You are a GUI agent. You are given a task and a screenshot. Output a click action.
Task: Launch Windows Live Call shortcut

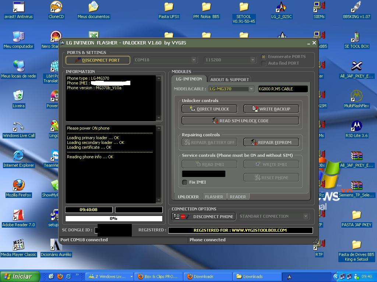pos(18,129)
